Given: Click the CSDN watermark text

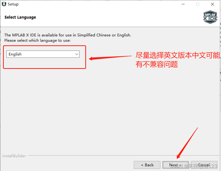Looking at the screenshot, I should point(193,166).
